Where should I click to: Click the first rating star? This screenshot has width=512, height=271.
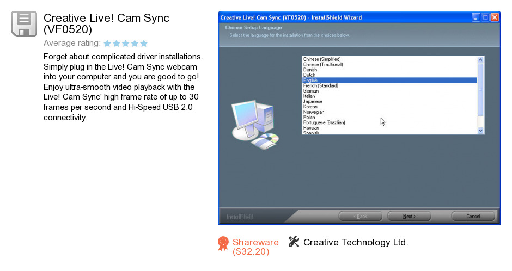tap(107, 44)
